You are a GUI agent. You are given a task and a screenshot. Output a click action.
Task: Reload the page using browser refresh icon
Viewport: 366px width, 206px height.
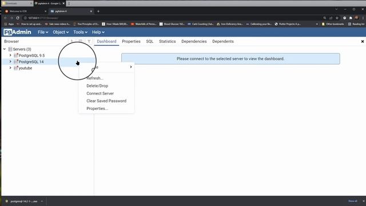pos(18,18)
